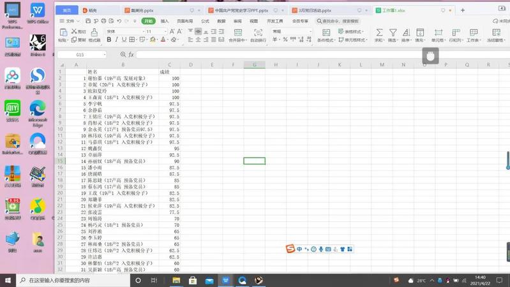This screenshot has height=287, width=510.
Task: Open the Cell Style (单元格样式) dropdown
Action: pyautogui.click(x=353, y=40)
